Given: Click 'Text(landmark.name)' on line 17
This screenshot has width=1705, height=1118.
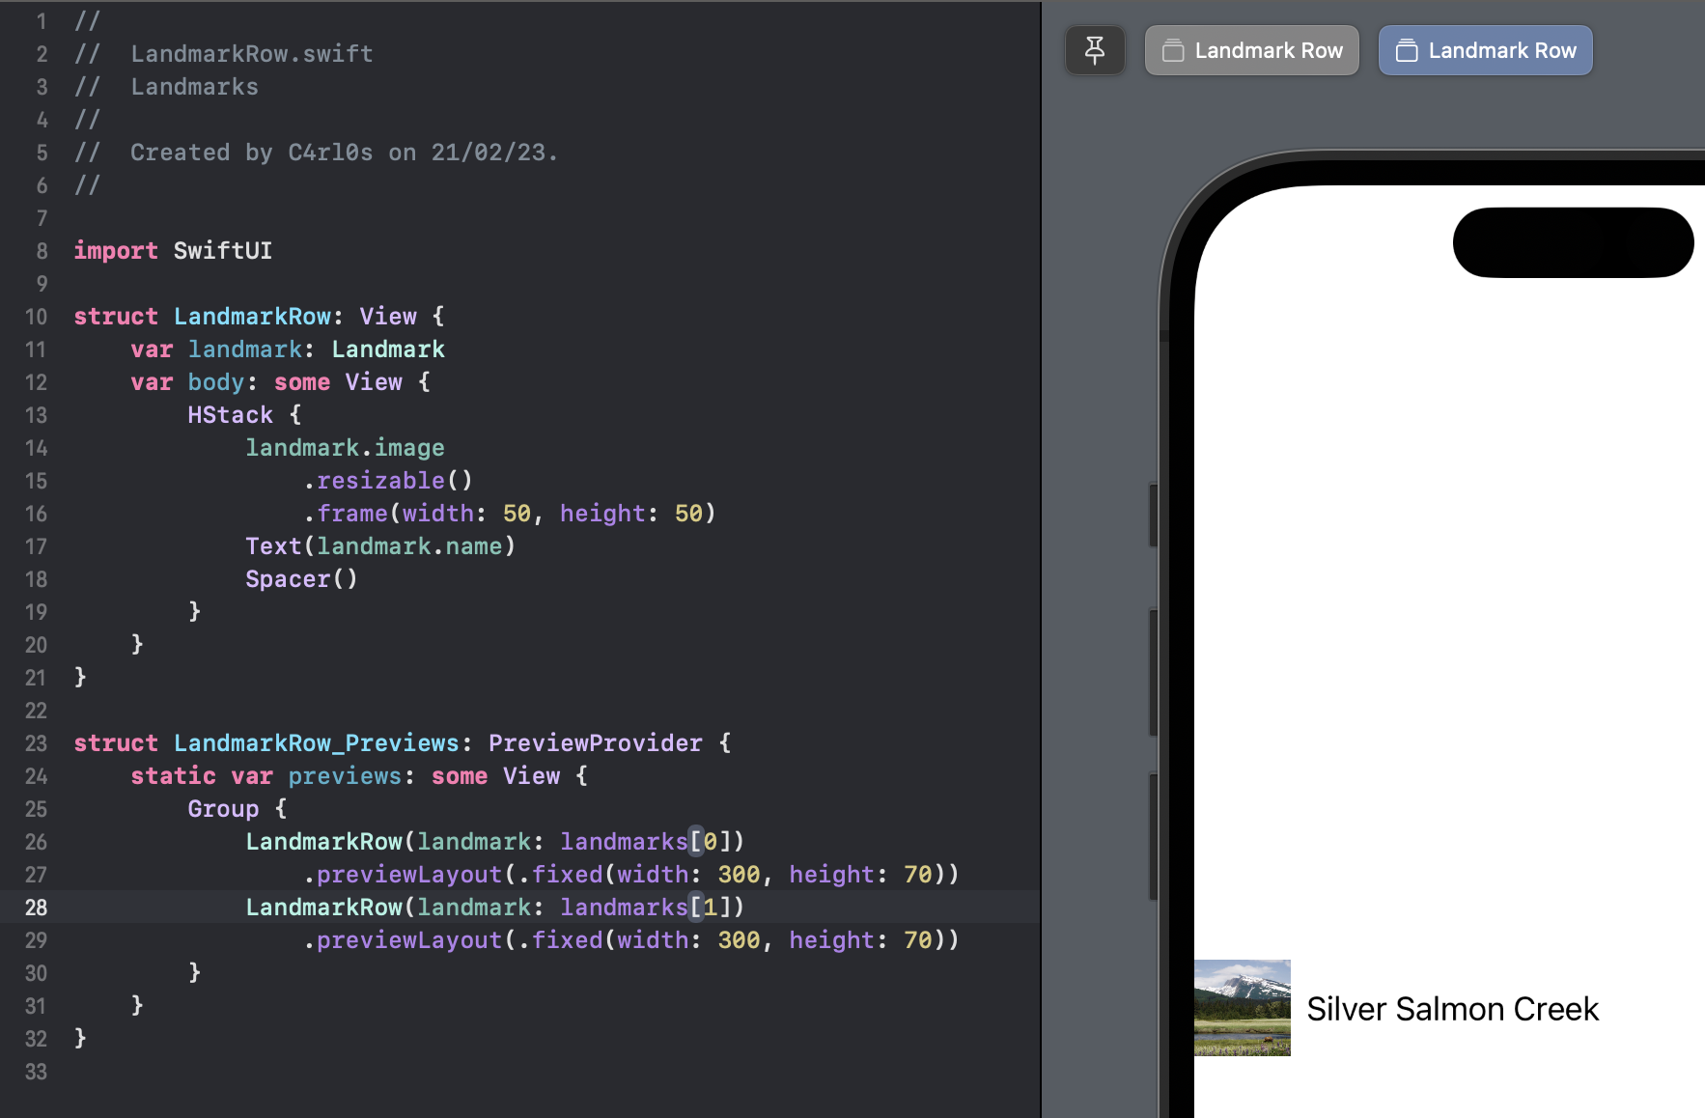Looking at the screenshot, I should pyautogui.click(x=380, y=546).
